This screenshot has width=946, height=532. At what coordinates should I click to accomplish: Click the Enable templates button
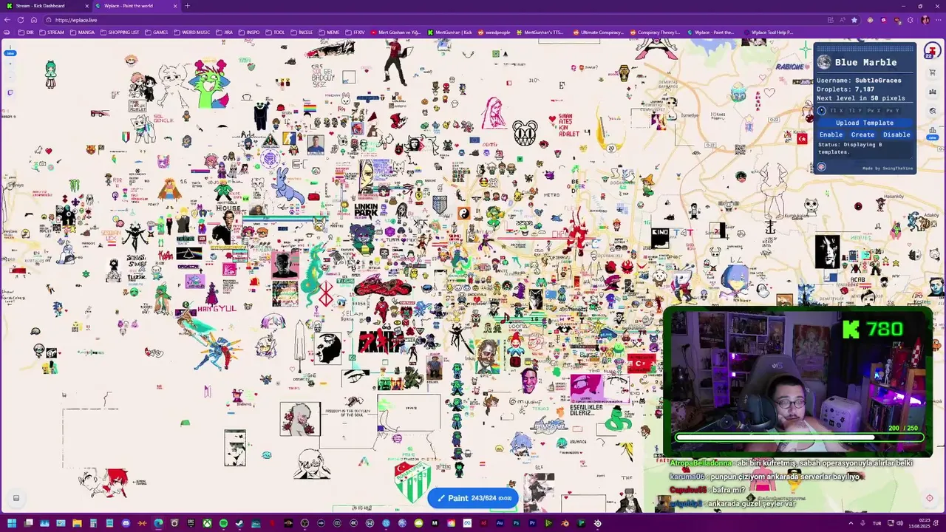pyautogui.click(x=831, y=134)
